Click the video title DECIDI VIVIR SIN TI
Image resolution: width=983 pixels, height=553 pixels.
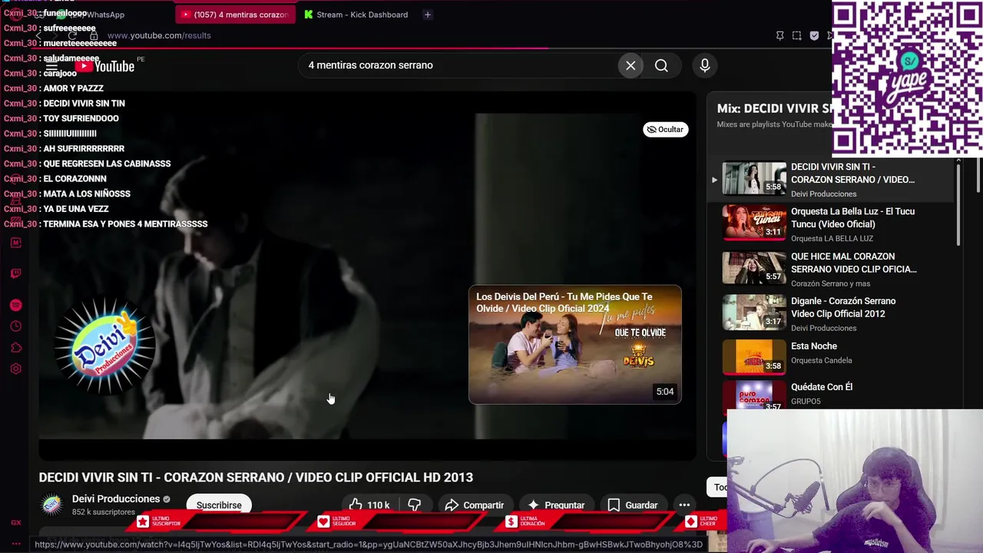pyautogui.click(x=256, y=477)
